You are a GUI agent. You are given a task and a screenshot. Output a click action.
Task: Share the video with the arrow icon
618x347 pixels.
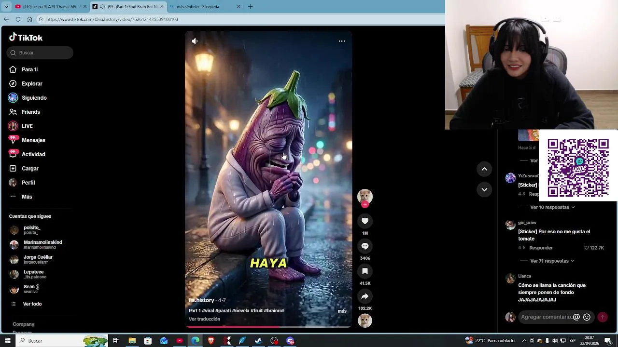click(x=365, y=296)
